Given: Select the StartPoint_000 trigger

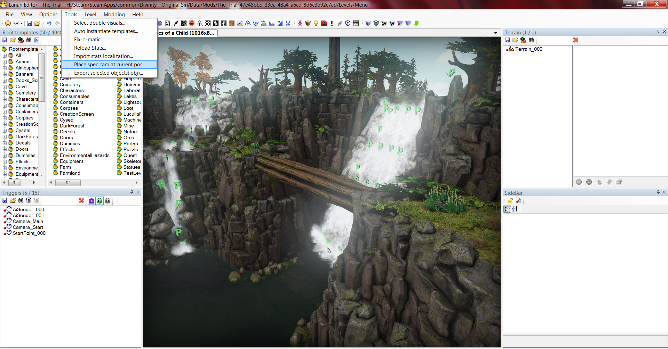Looking at the screenshot, I should 29,233.
